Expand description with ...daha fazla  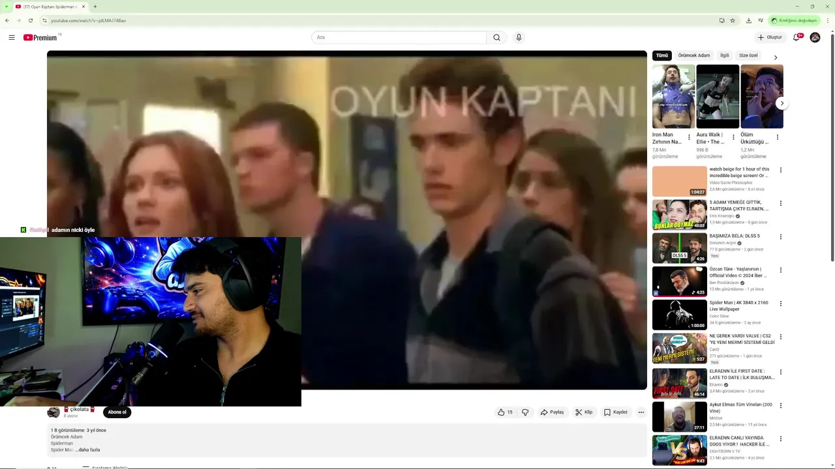[x=87, y=449]
